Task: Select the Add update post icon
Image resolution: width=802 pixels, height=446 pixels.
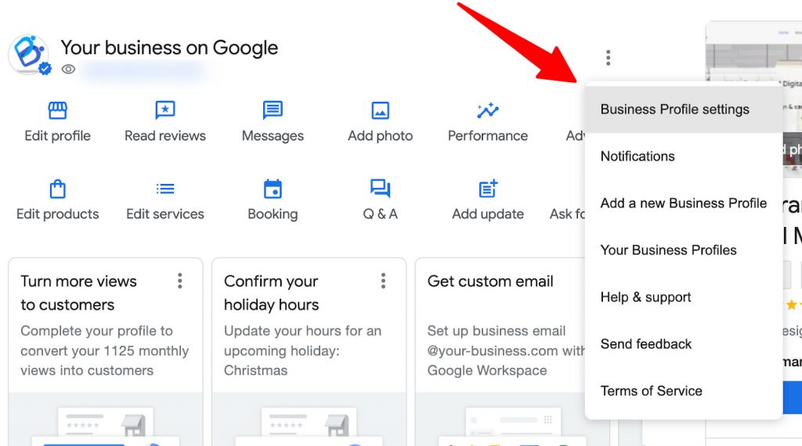Action: [x=488, y=189]
